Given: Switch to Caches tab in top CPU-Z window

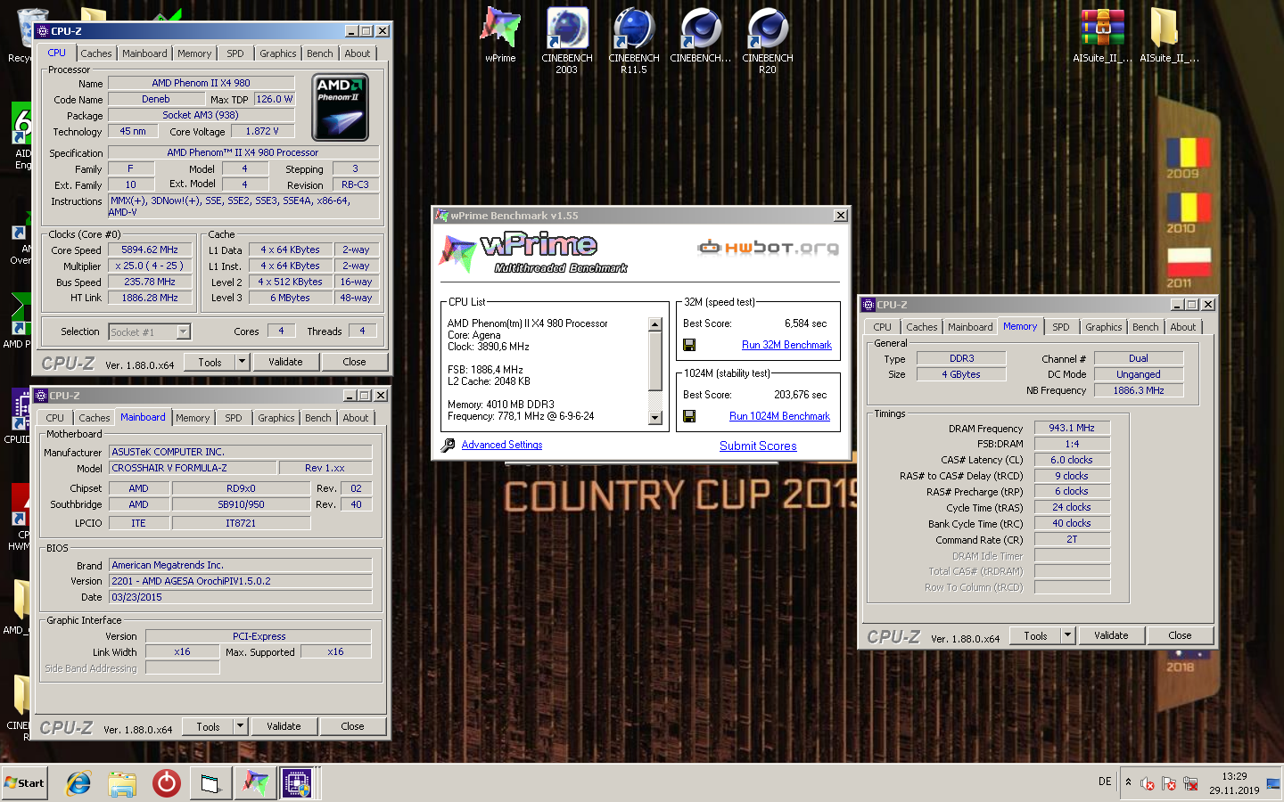Looking at the screenshot, I should (x=96, y=53).
